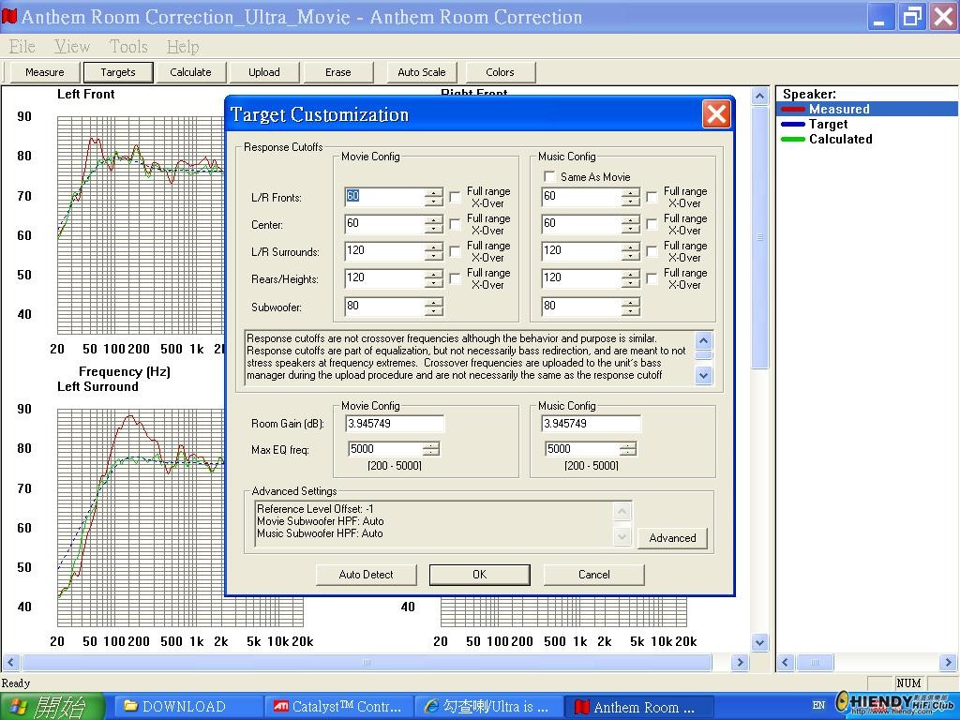Click the Movie Center cutoff spinner
960x720 pixels.
pyautogui.click(x=433, y=224)
